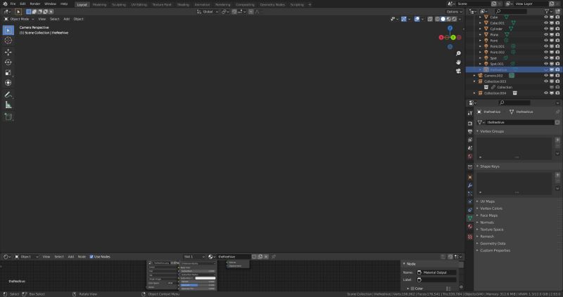Switch to the Modeling workspace tab
This screenshot has width=563, height=297.
click(99, 5)
